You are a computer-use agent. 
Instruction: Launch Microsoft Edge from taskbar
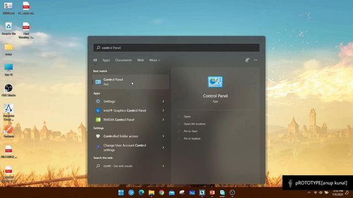click(x=141, y=193)
